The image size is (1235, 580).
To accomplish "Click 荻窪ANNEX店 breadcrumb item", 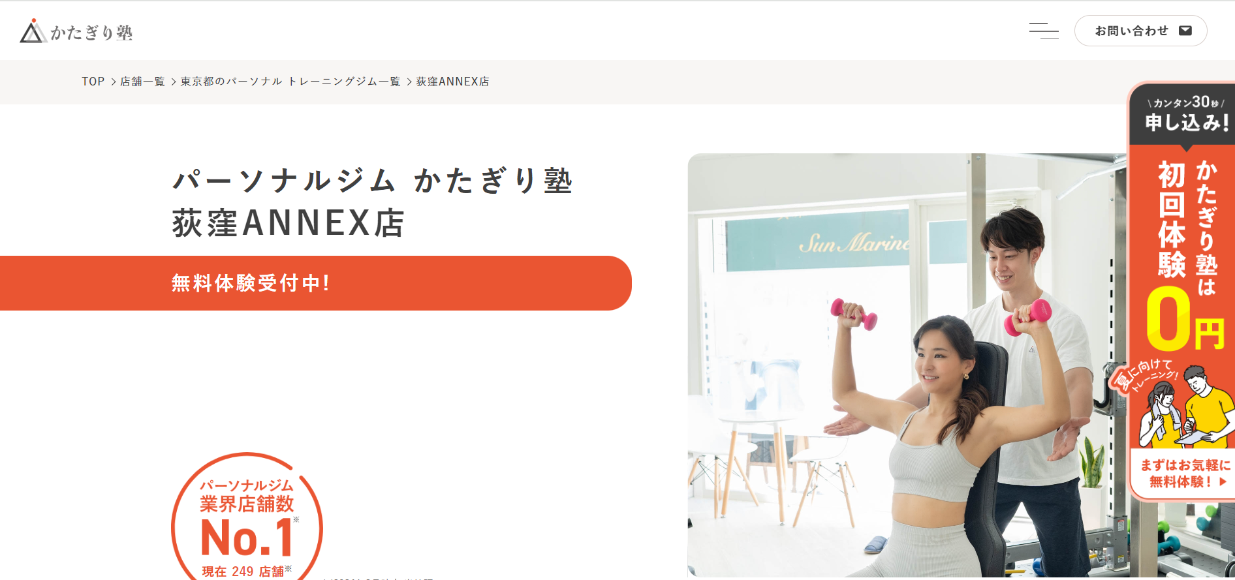I will [452, 82].
